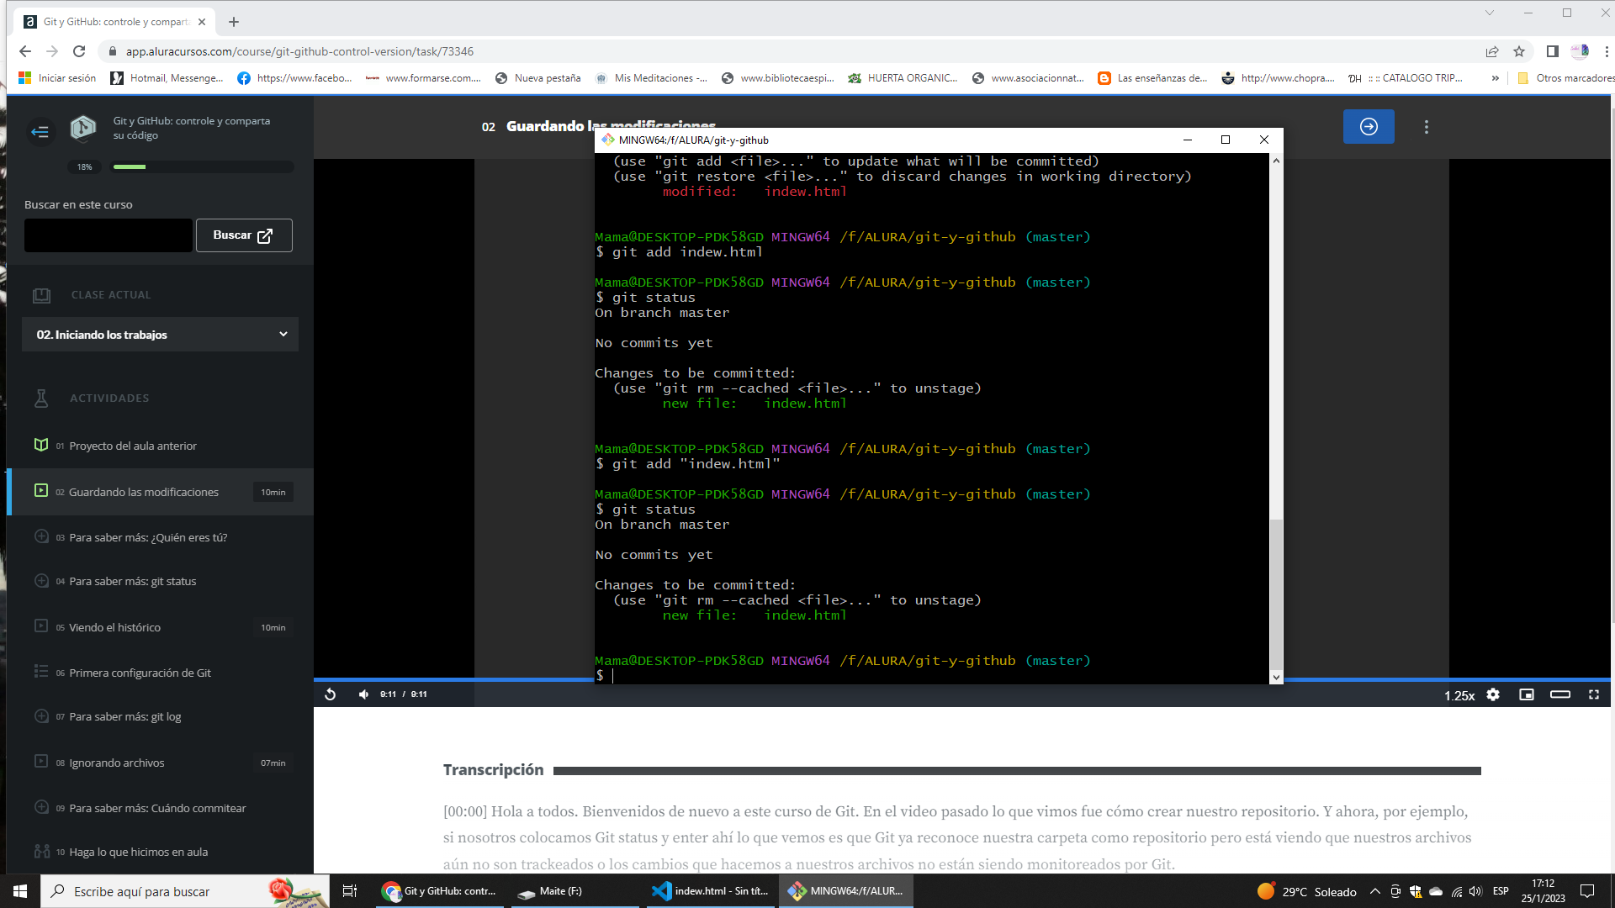Image resolution: width=1615 pixels, height=908 pixels.
Task: Click the course search input field
Action: coord(109,235)
